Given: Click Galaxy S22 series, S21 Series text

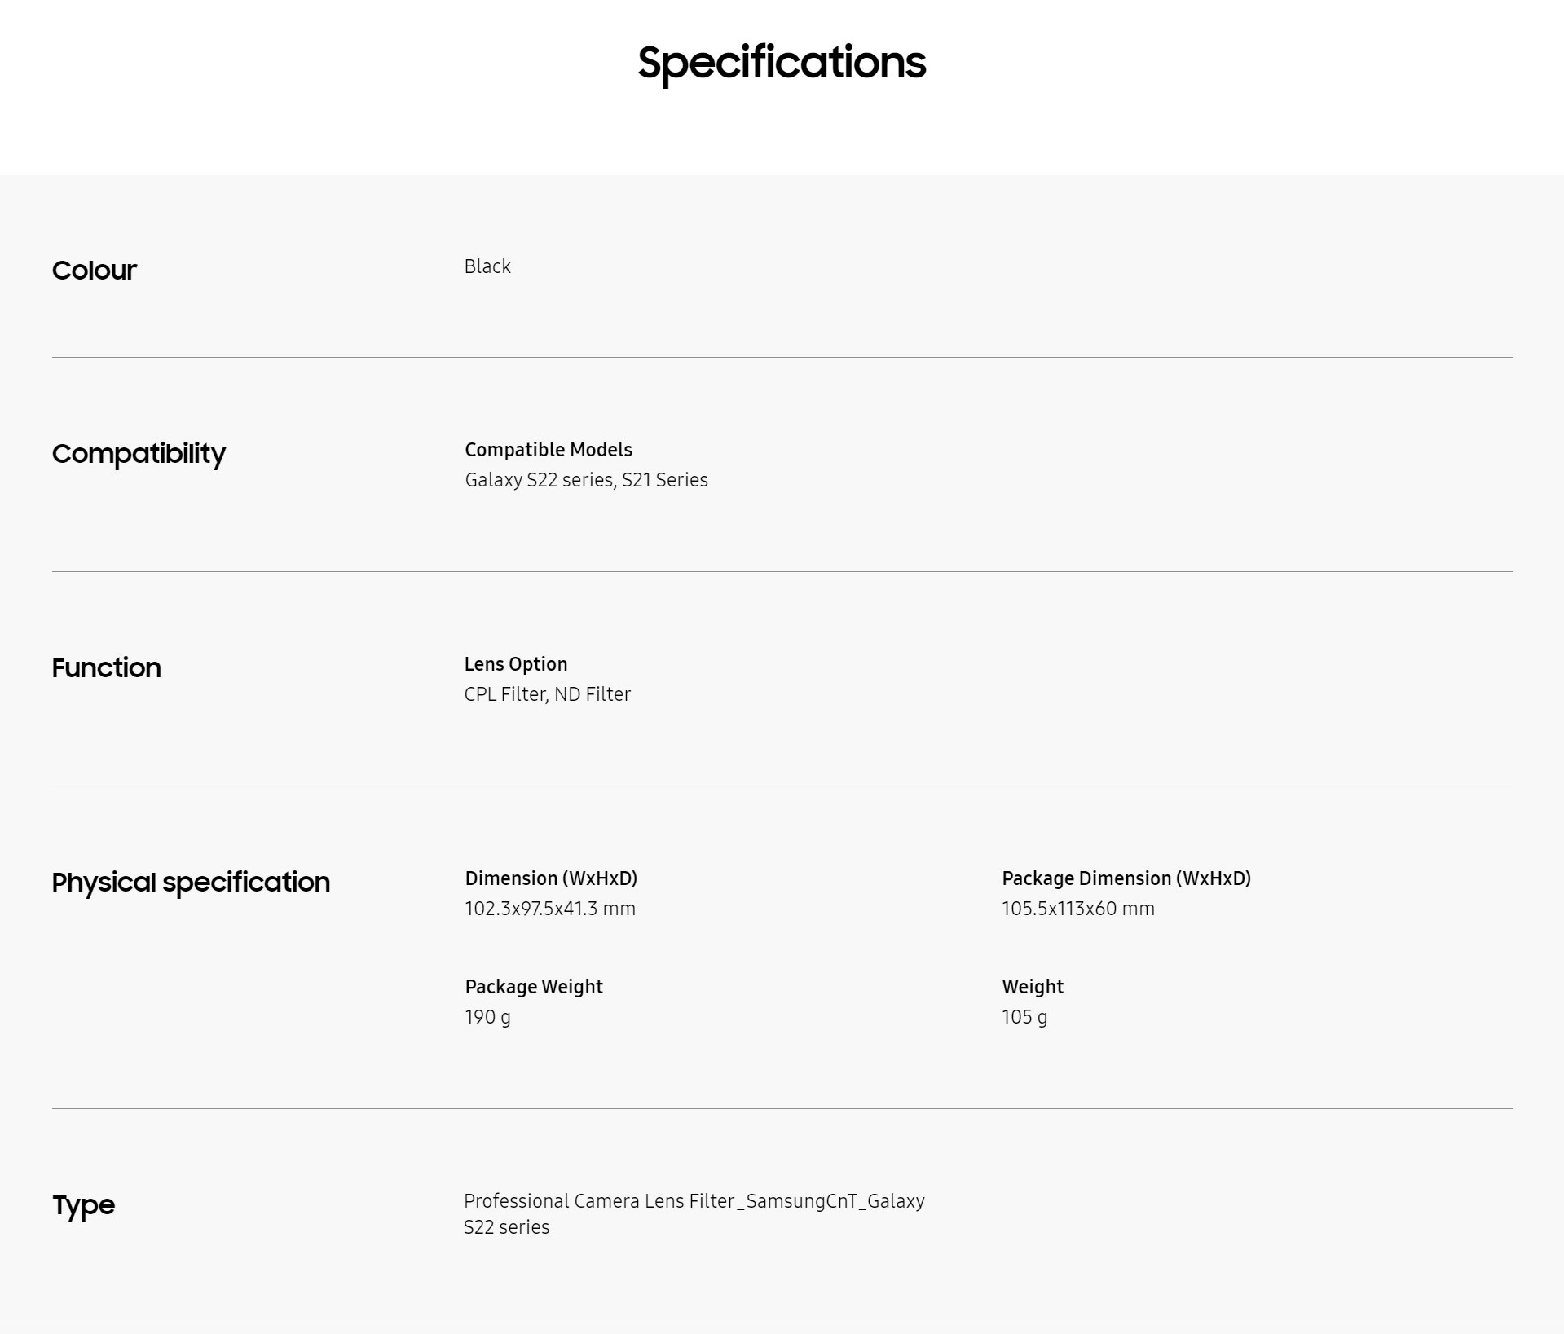Looking at the screenshot, I should point(586,480).
